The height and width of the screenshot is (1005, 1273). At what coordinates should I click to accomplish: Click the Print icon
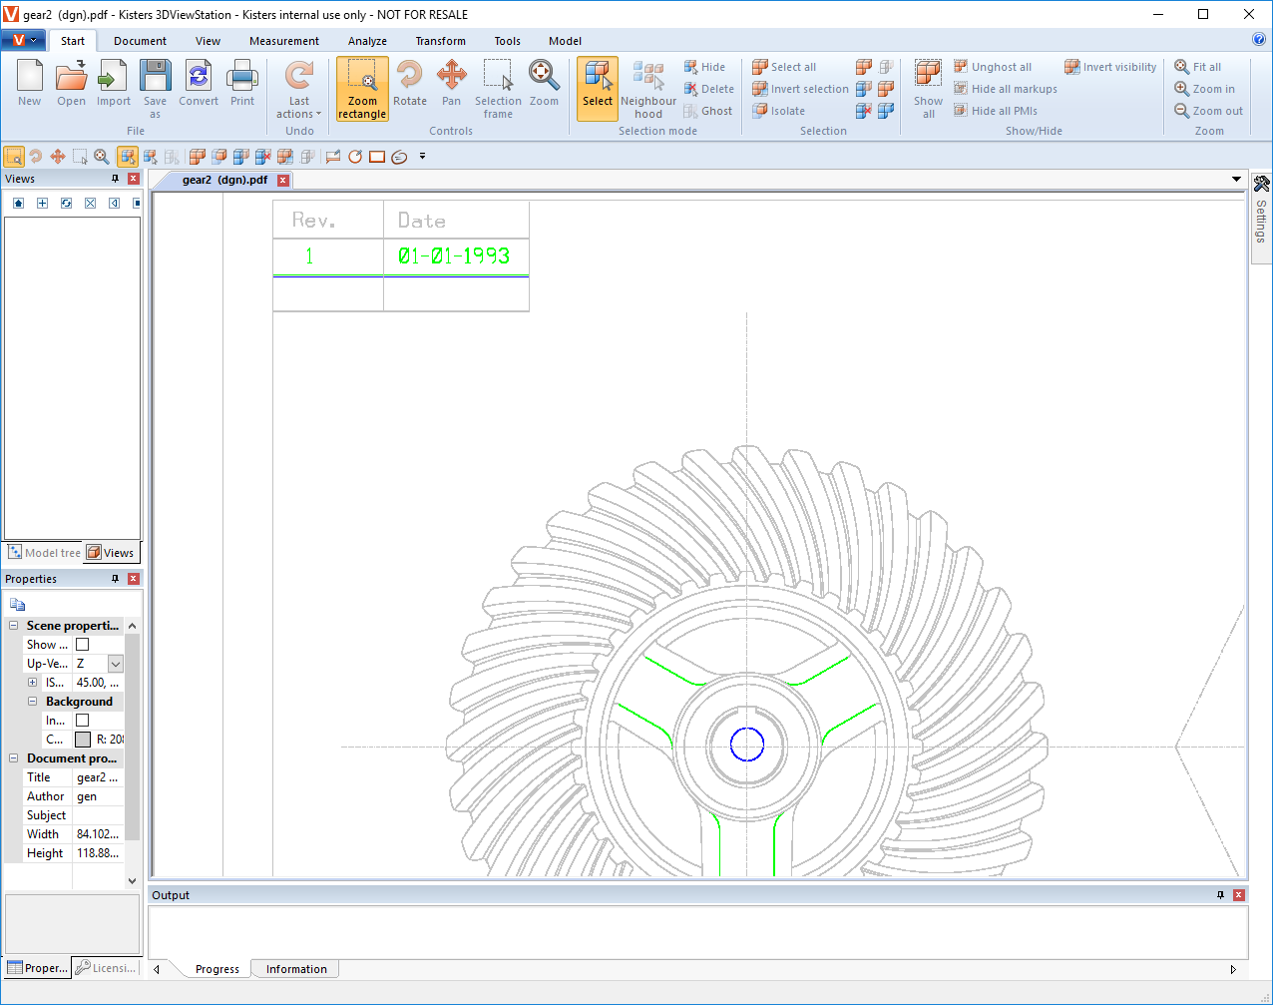(242, 84)
